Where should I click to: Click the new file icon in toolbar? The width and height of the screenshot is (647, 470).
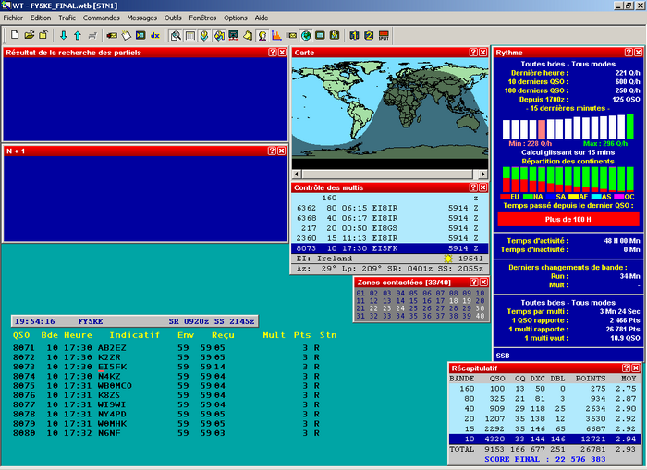[x=16, y=35]
